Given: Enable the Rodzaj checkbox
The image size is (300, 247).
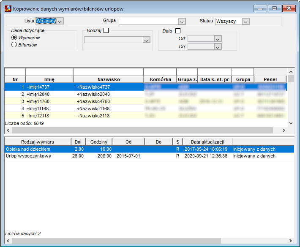Looking at the screenshot, I should (106, 30).
